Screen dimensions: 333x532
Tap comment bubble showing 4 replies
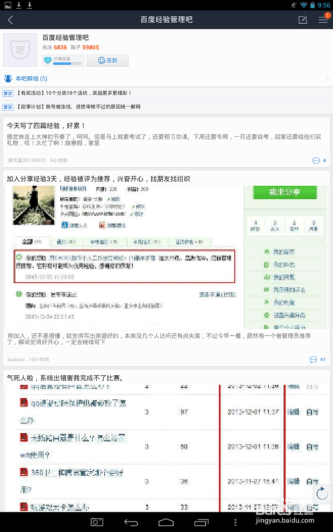[319, 160]
